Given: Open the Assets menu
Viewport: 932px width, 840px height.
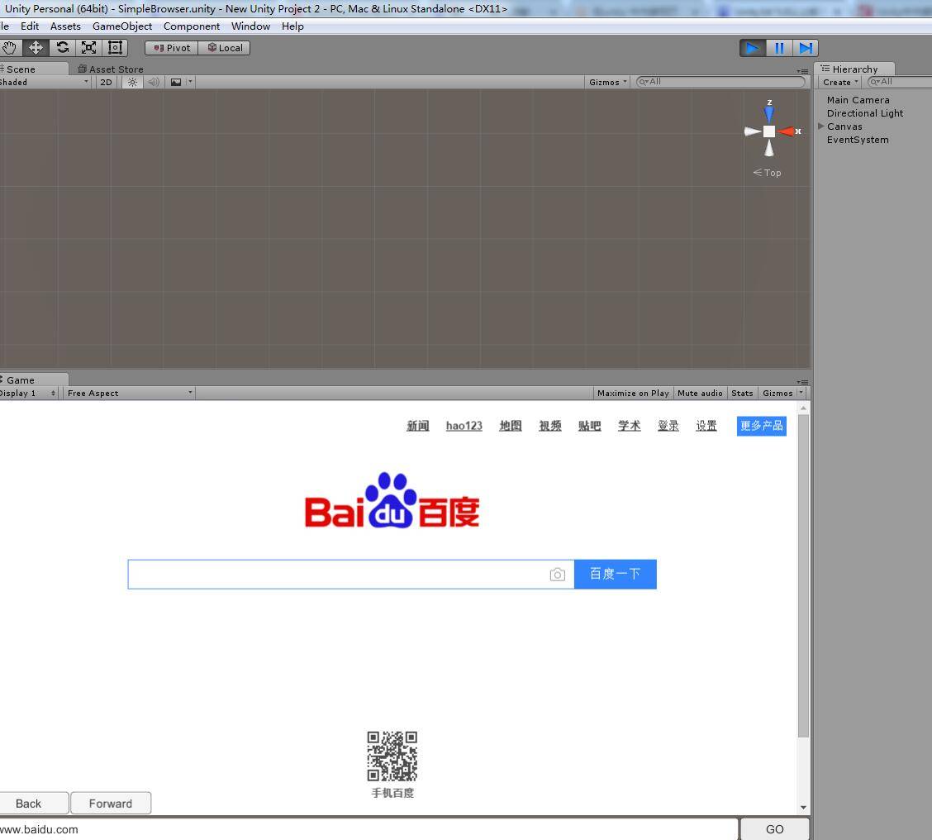Looking at the screenshot, I should (x=65, y=26).
